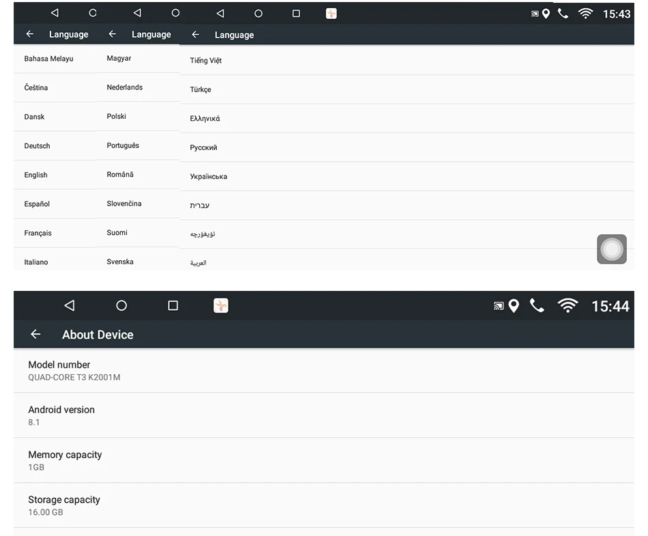648x536 pixels.
Task: Open Storage capacity 16.00 GB entry
Action: coord(324,505)
